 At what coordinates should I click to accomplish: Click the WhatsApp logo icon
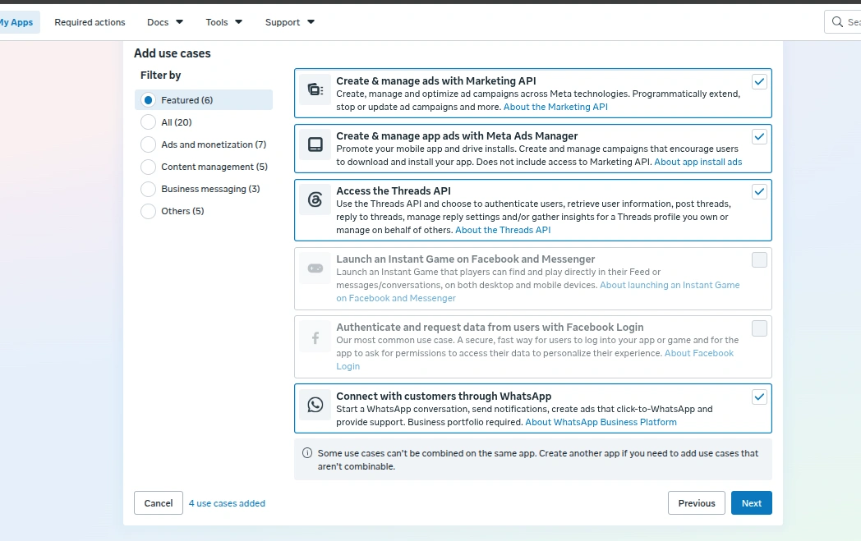coord(315,405)
